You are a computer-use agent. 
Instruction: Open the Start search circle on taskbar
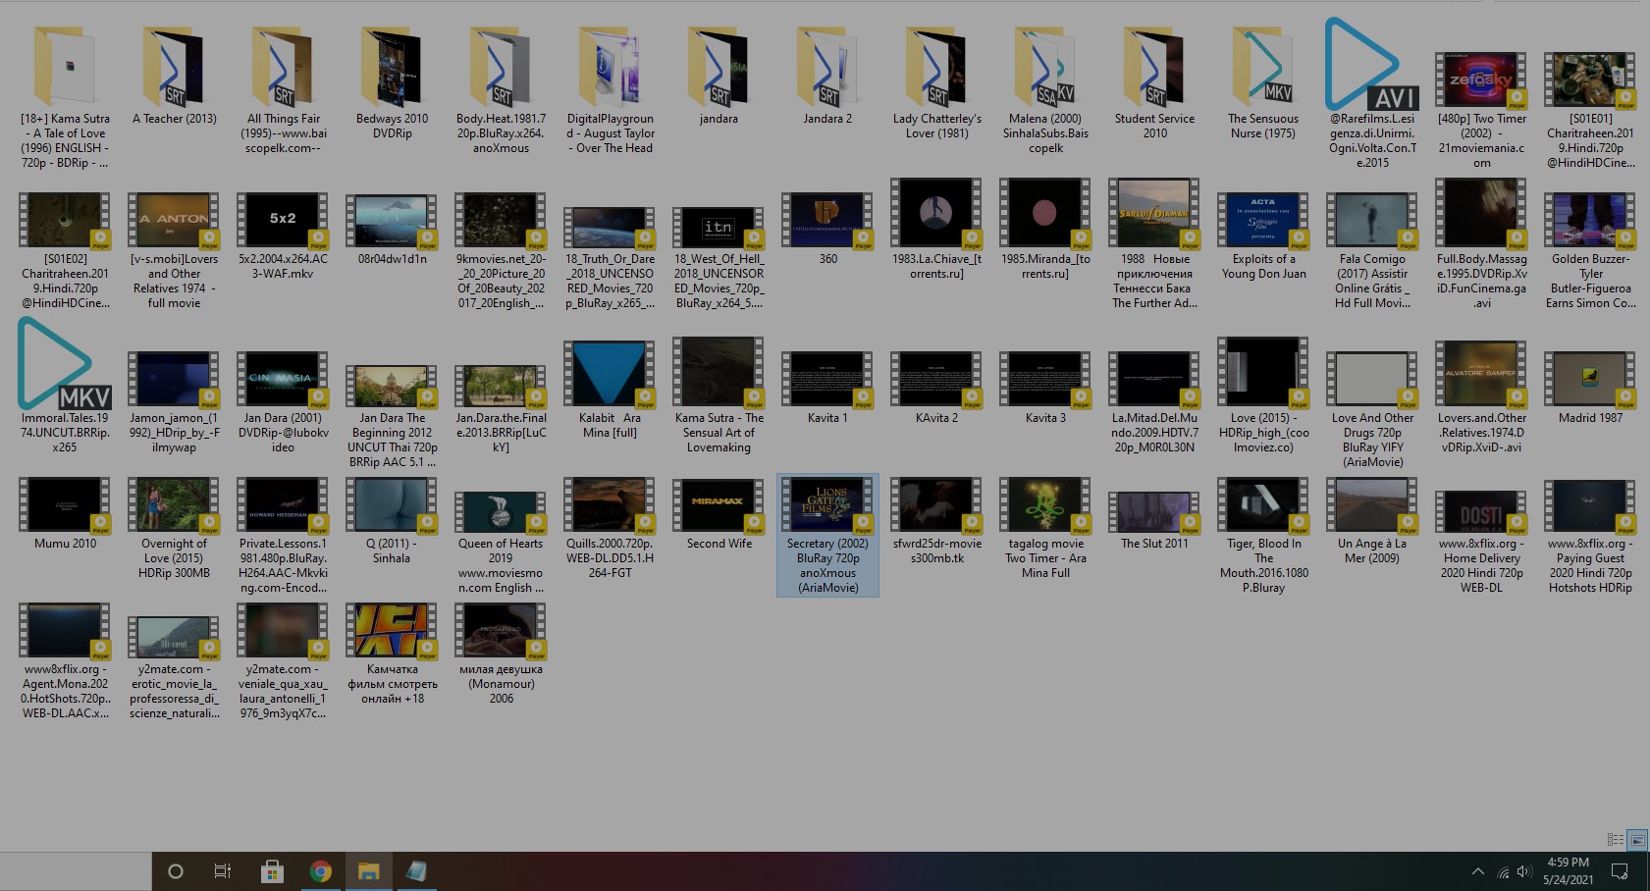click(176, 871)
